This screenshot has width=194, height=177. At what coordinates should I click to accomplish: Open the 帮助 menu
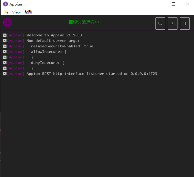click(x=28, y=12)
